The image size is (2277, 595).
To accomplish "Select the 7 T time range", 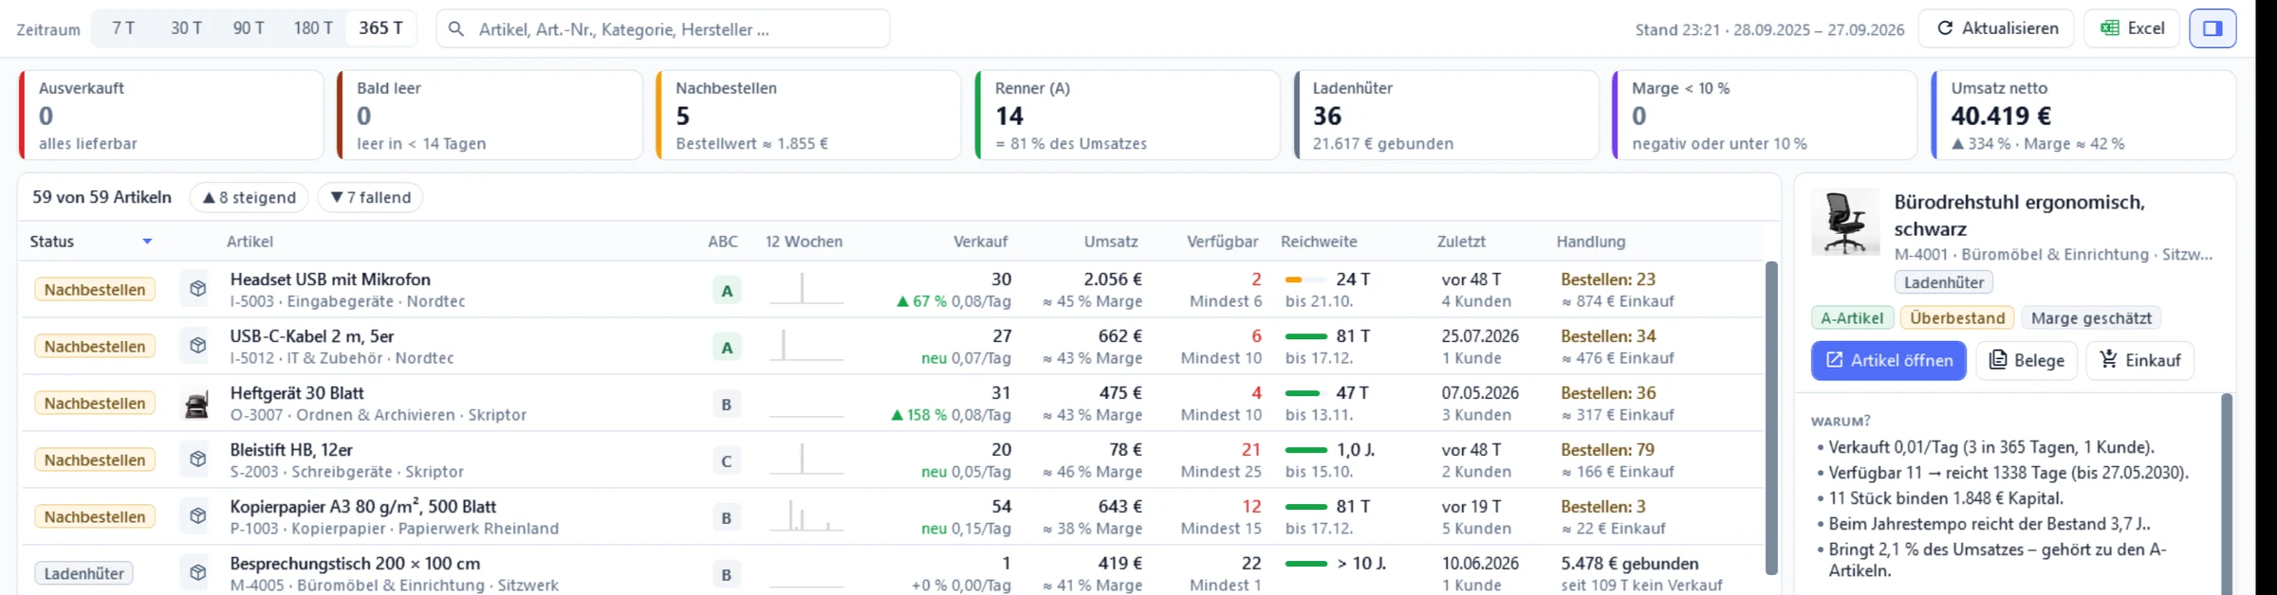I will [x=123, y=28].
